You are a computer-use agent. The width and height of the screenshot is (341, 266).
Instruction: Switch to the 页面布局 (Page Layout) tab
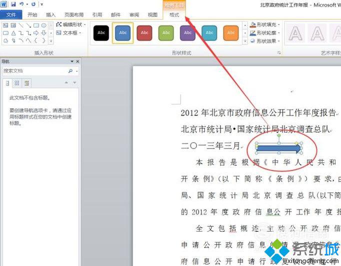tap(74, 15)
